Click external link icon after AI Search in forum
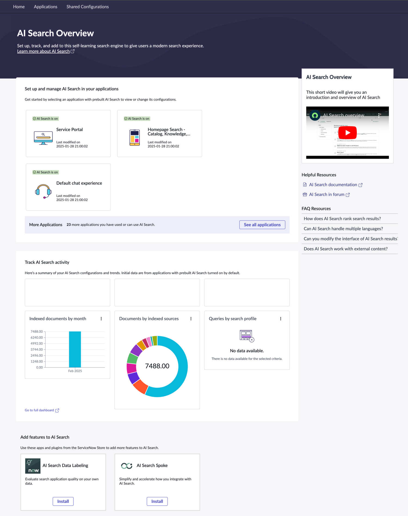The height and width of the screenshot is (516, 408). click(348, 195)
